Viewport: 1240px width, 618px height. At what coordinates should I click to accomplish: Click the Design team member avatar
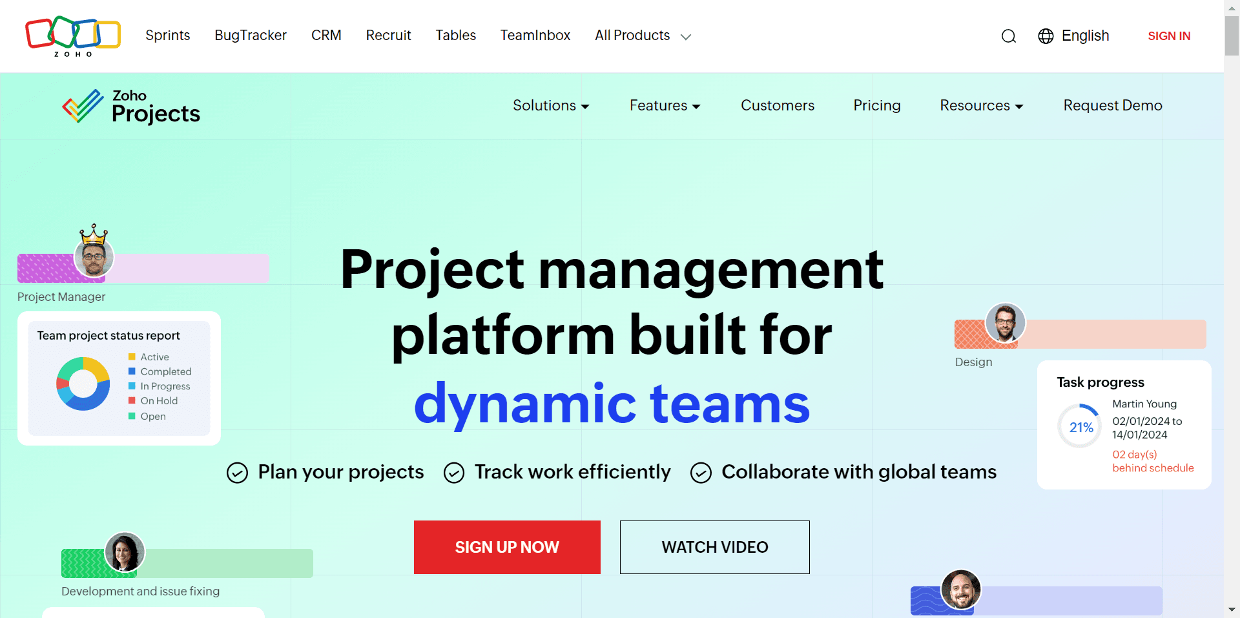click(x=1005, y=323)
